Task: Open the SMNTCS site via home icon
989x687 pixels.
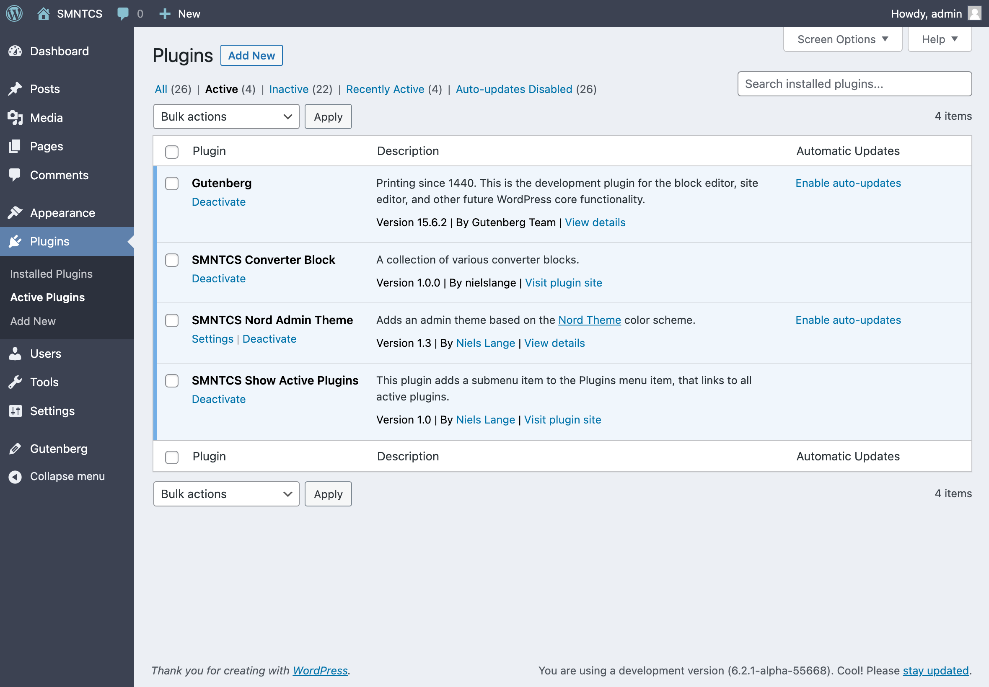Action: [44, 13]
